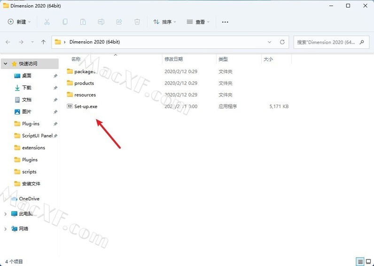
Task: Click the 5,171 KB size cell
Action: click(x=279, y=106)
